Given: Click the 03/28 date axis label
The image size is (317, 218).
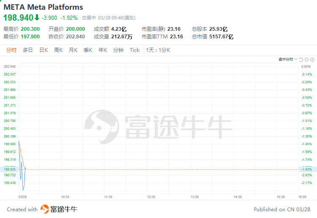Looking at the screenshot, I should (23, 197).
